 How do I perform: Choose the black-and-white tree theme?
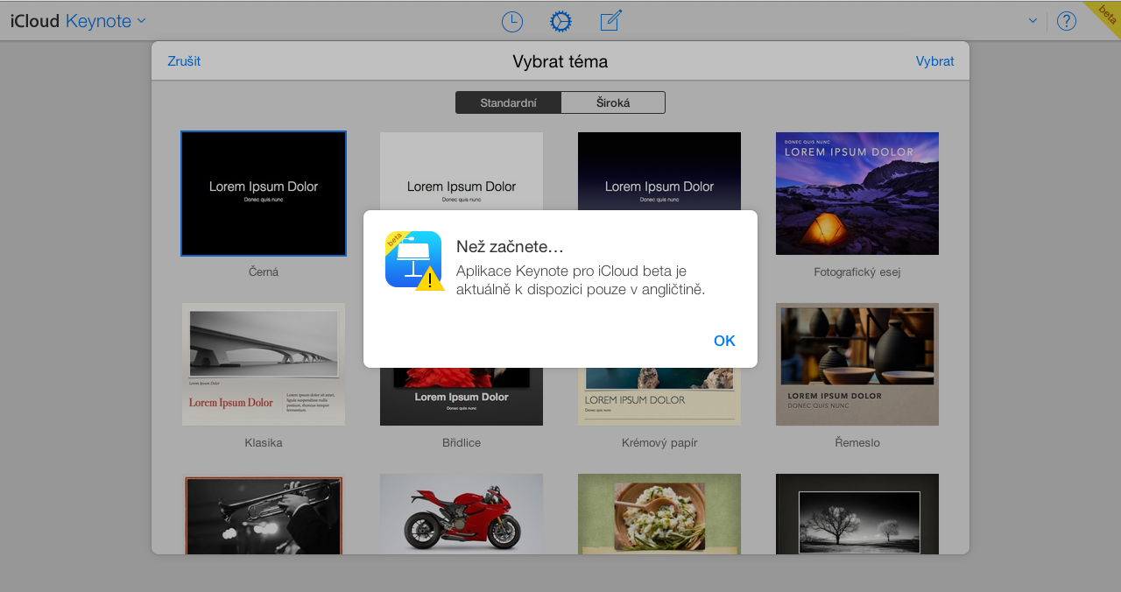pos(857,514)
